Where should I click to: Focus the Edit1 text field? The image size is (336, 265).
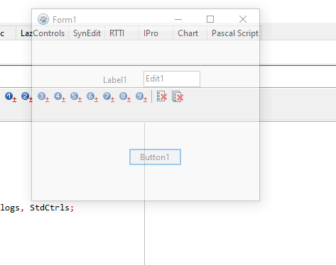click(172, 79)
